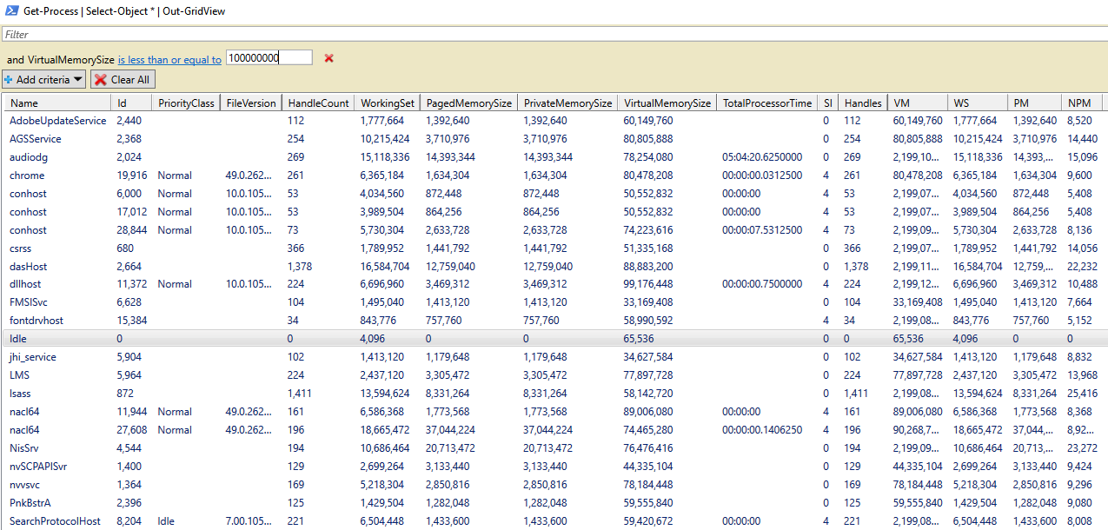Sort by the HandleCount column header
Image resolution: width=1108 pixels, height=530 pixels.
(x=318, y=103)
